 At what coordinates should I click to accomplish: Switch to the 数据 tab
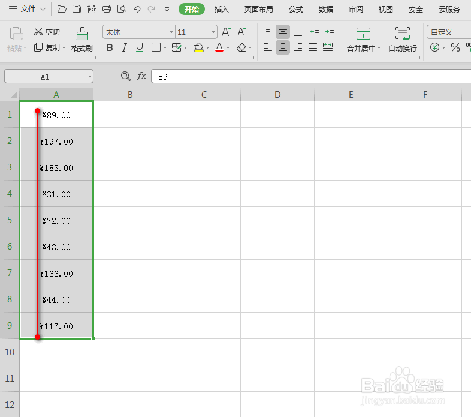pos(326,10)
